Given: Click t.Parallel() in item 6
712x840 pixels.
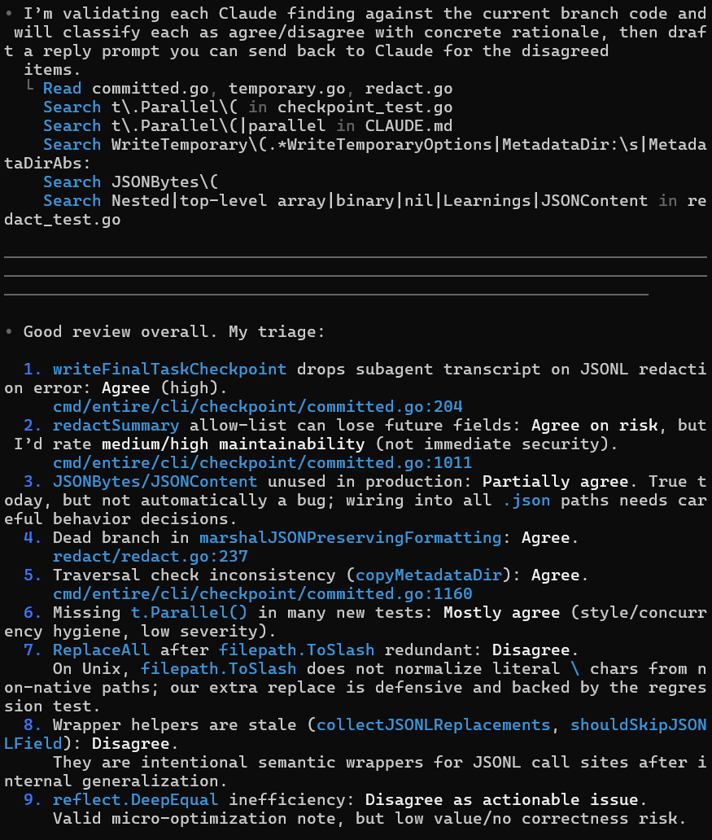Looking at the screenshot, I should tap(190, 613).
